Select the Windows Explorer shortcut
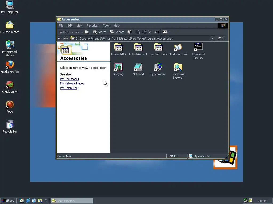Image resolution: width=273 pixels, height=204 pixels. (178, 71)
